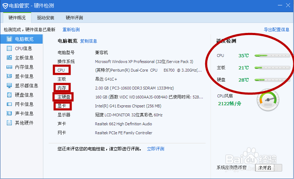
Task: Click the 导出配置信息 link
Action: click(x=276, y=30)
